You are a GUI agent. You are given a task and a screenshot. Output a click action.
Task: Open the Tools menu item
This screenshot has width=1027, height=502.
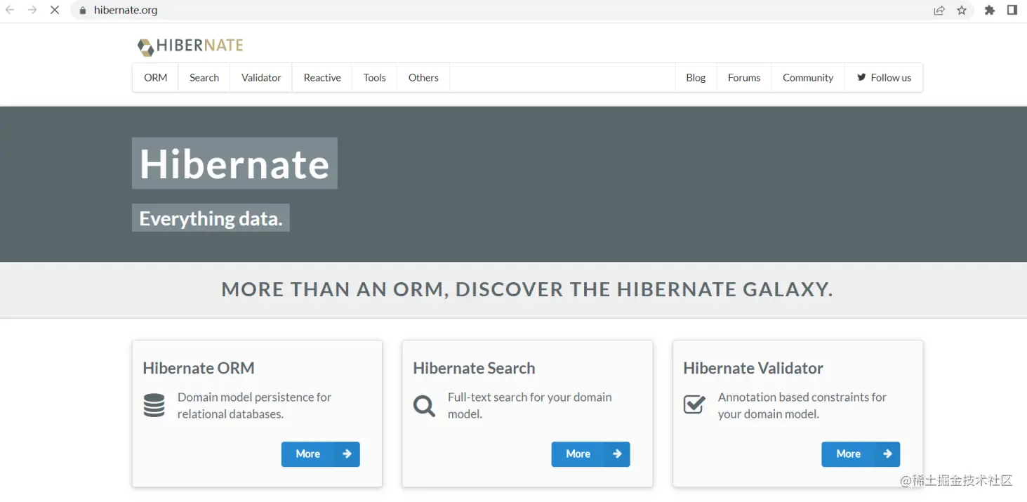[375, 77]
